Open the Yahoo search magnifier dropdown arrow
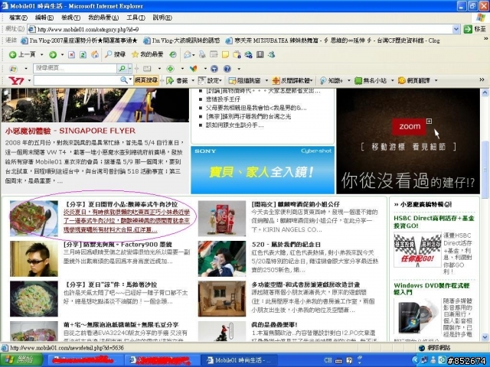490x367 pixels. pos(130,80)
